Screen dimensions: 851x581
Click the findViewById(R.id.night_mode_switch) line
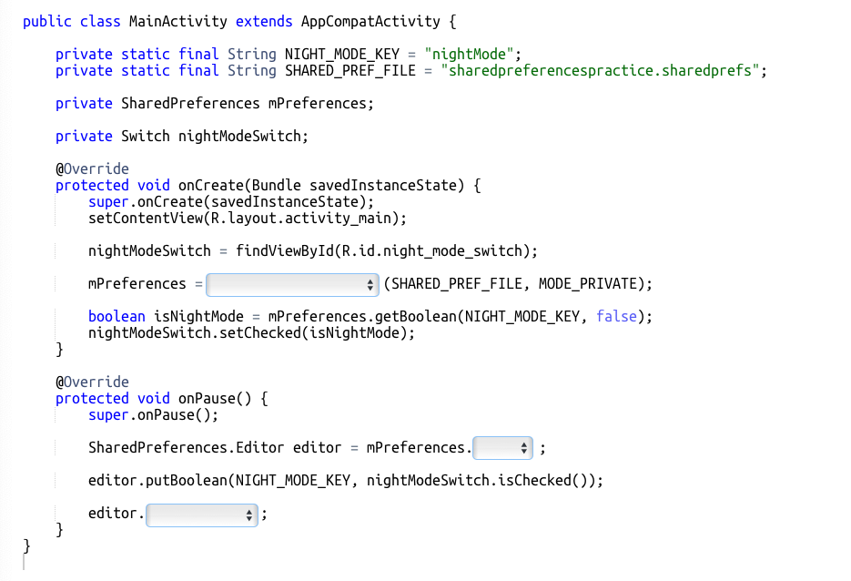313,251
